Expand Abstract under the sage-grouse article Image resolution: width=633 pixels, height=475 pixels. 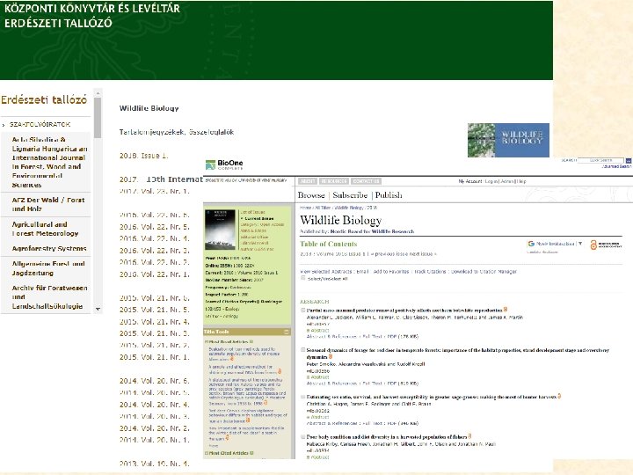(318, 417)
